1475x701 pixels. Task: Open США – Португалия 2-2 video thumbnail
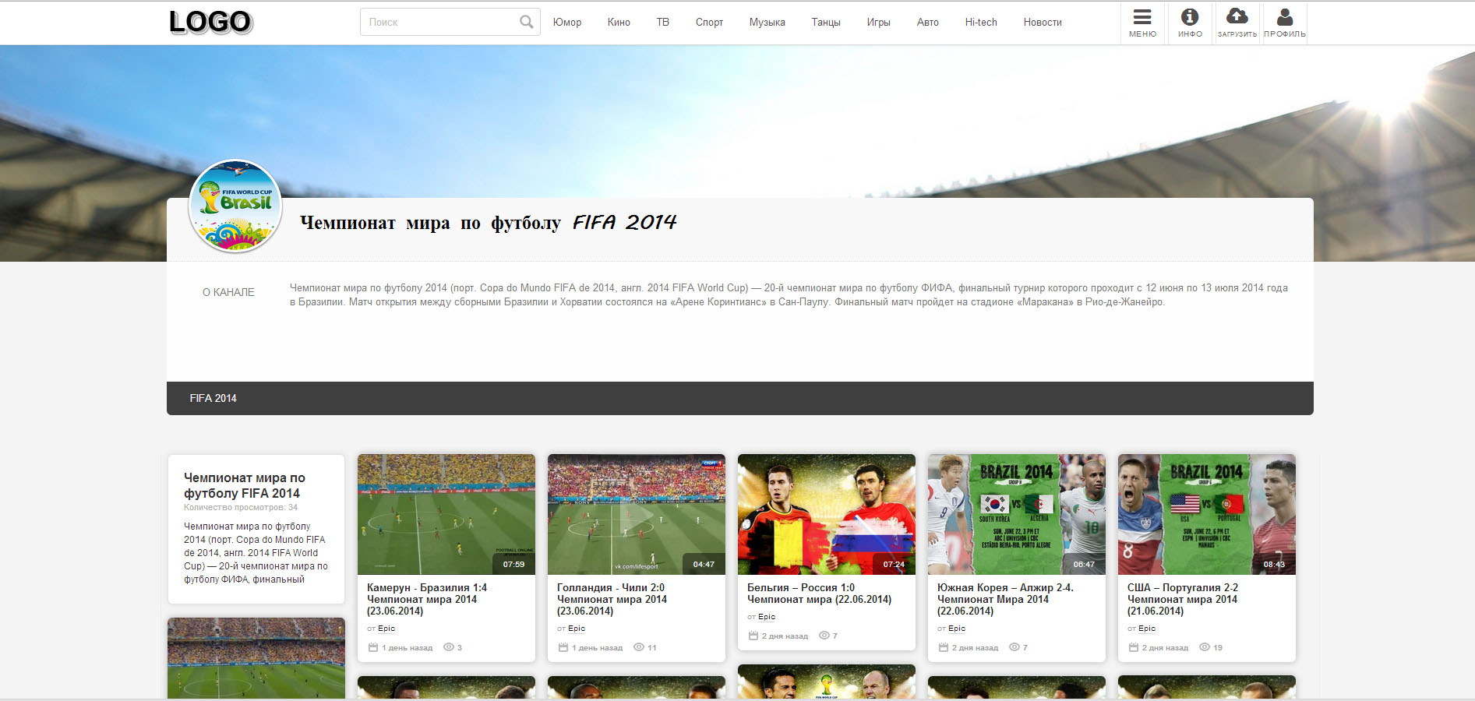pyautogui.click(x=1207, y=514)
